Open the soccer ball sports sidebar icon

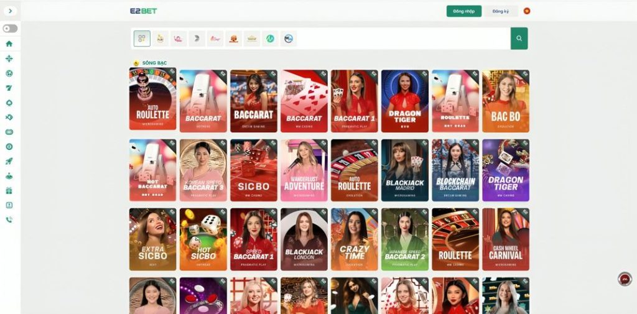9,73
